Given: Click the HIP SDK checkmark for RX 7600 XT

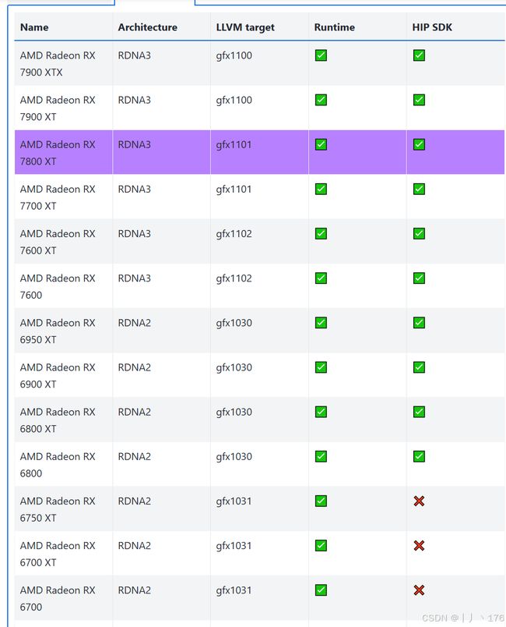Looking at the screenshot, I should (x=419, y=233).
